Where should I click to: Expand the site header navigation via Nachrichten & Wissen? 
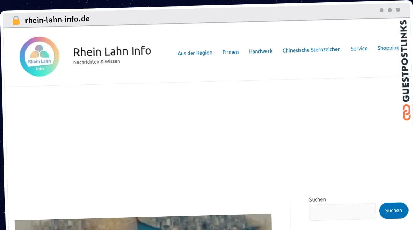(96, 61)
